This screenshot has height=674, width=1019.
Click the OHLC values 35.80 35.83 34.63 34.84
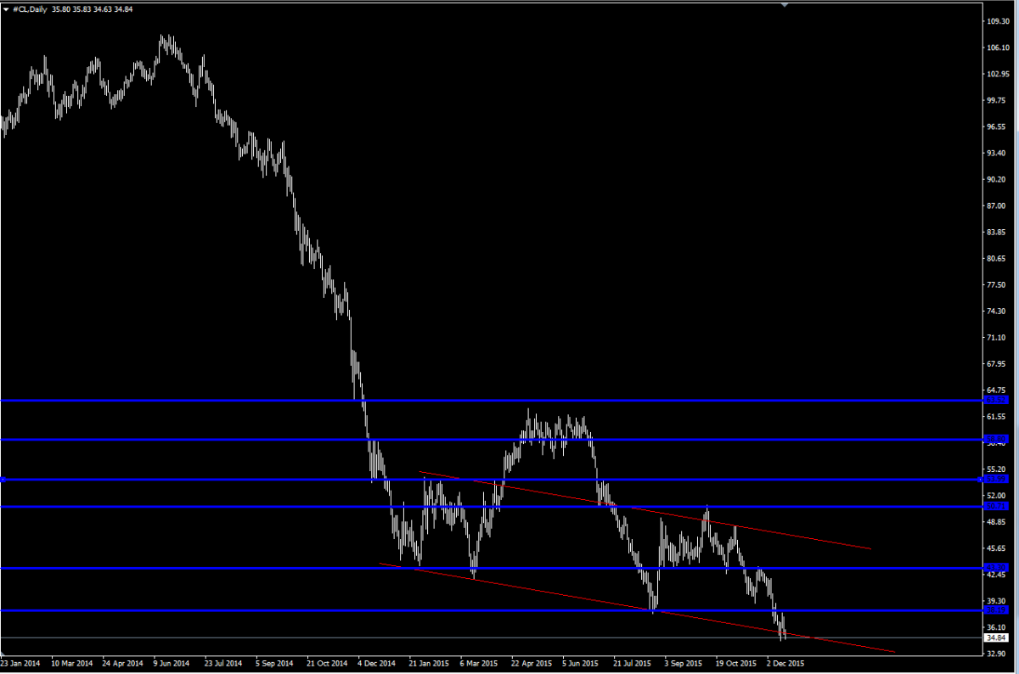click(x=92, y=8)
